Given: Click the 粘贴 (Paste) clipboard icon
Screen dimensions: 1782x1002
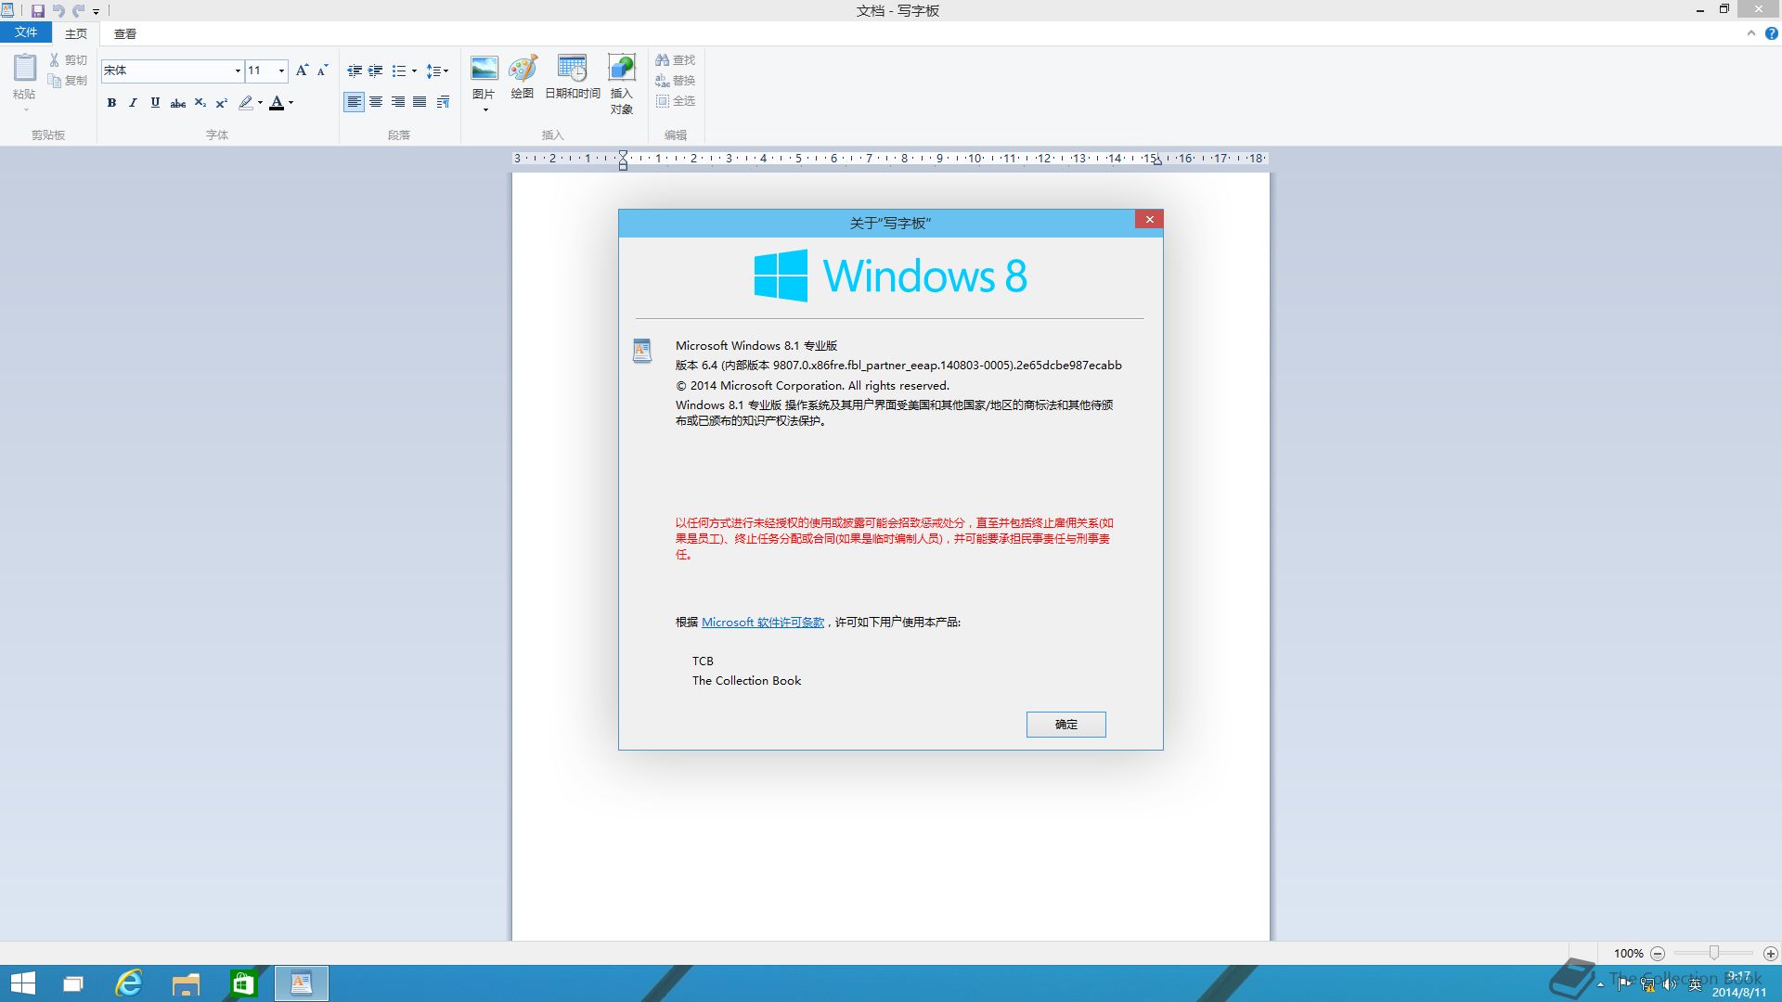Looking at the screenshot, I should 25,69.
